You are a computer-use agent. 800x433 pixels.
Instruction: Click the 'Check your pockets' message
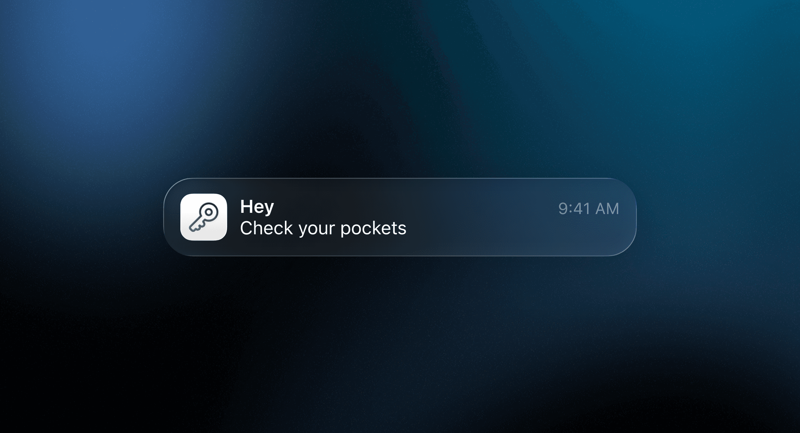pos(323,228)
